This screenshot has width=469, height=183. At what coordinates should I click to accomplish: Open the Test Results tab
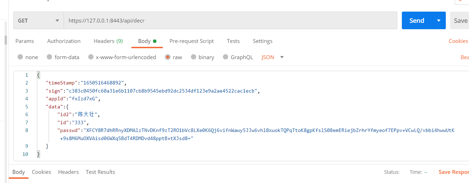(101, 172)
